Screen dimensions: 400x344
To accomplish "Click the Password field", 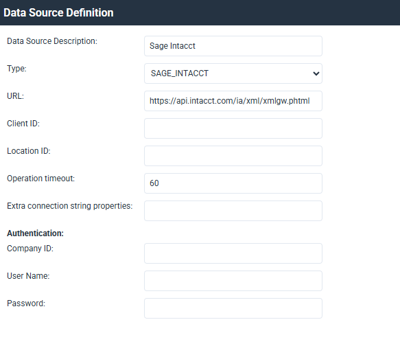I will 233,308.
